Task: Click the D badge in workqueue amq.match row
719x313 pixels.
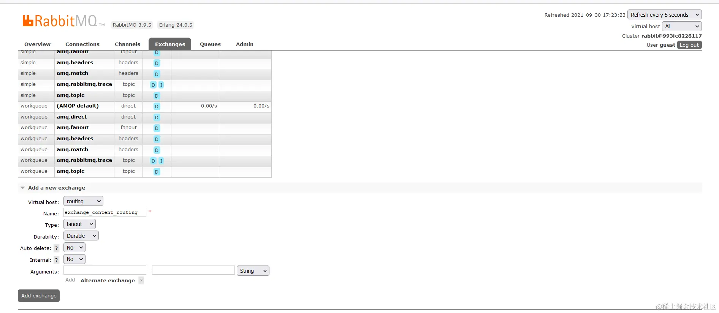Action: click(x=157, y=150)
